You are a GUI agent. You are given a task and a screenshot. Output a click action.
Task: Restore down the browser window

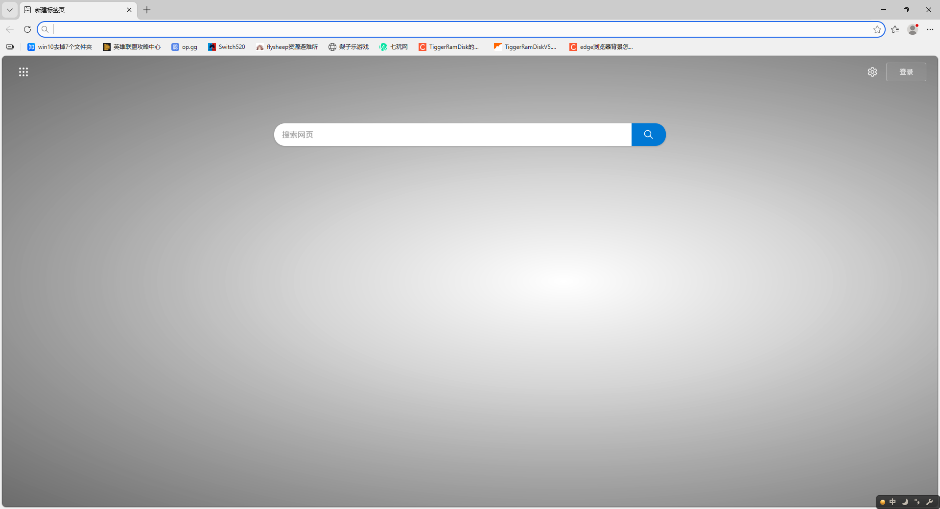coord(906,10)
